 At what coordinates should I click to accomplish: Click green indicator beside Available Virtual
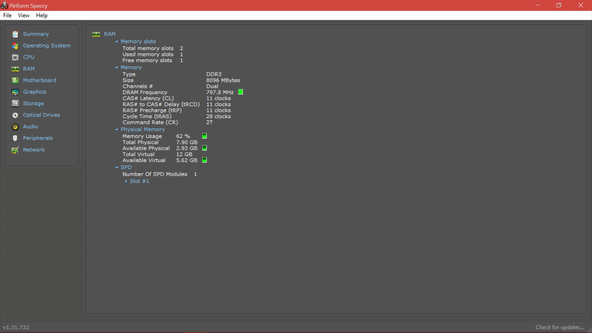point(204,160)
